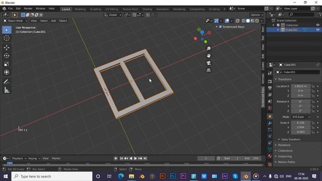Select the Measure tool

(7, 90)
